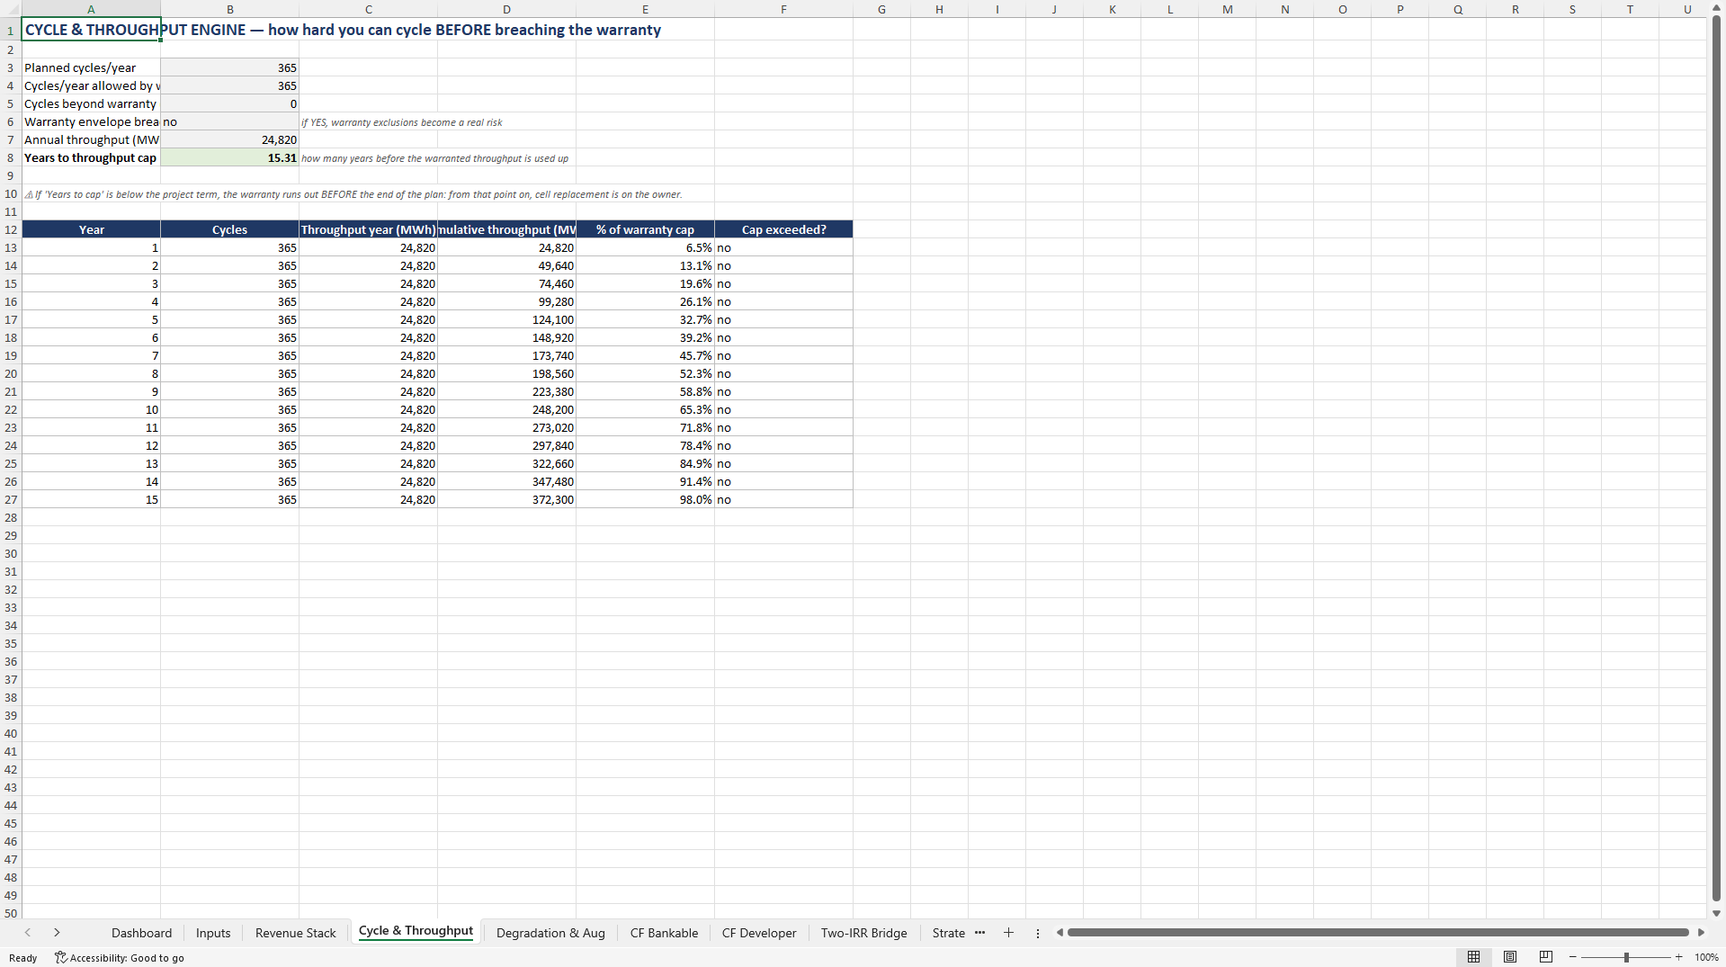This screenshot has width=1726, height=967.
Task: Select the '% of warranty cap' header
Action: [645, 229]
